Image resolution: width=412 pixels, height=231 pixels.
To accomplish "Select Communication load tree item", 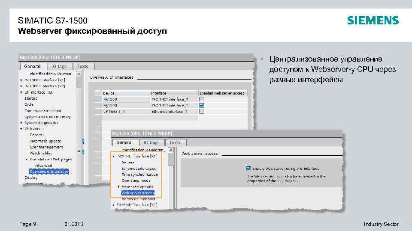I will click(43, 110).
